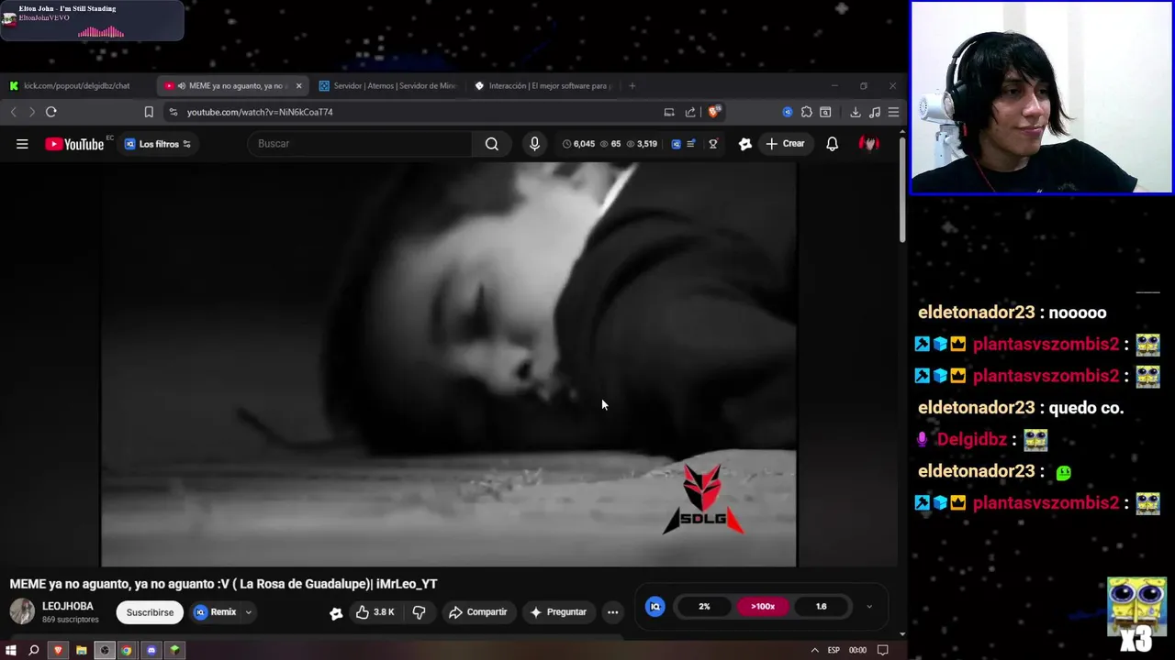
Task: Expand the vidIQ stats panel chevron
Action: 869,606
